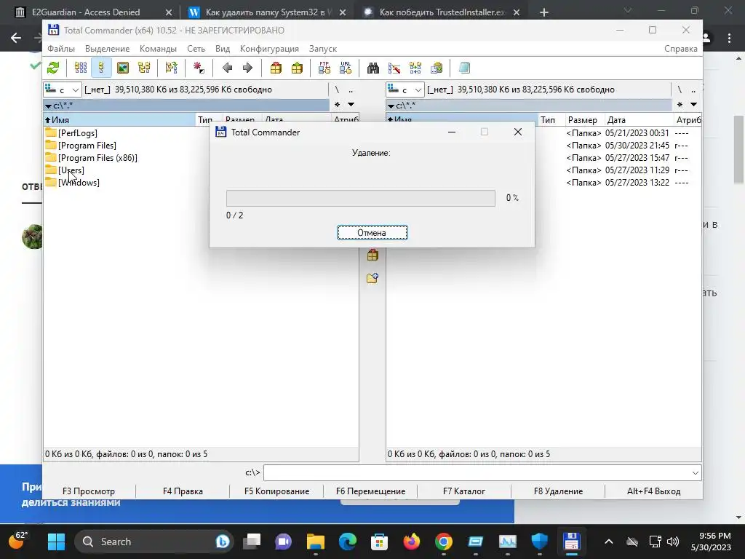This screenshot has width=745, height=559.
Task: Click F8 Удаление button
Action: (558, 491)
